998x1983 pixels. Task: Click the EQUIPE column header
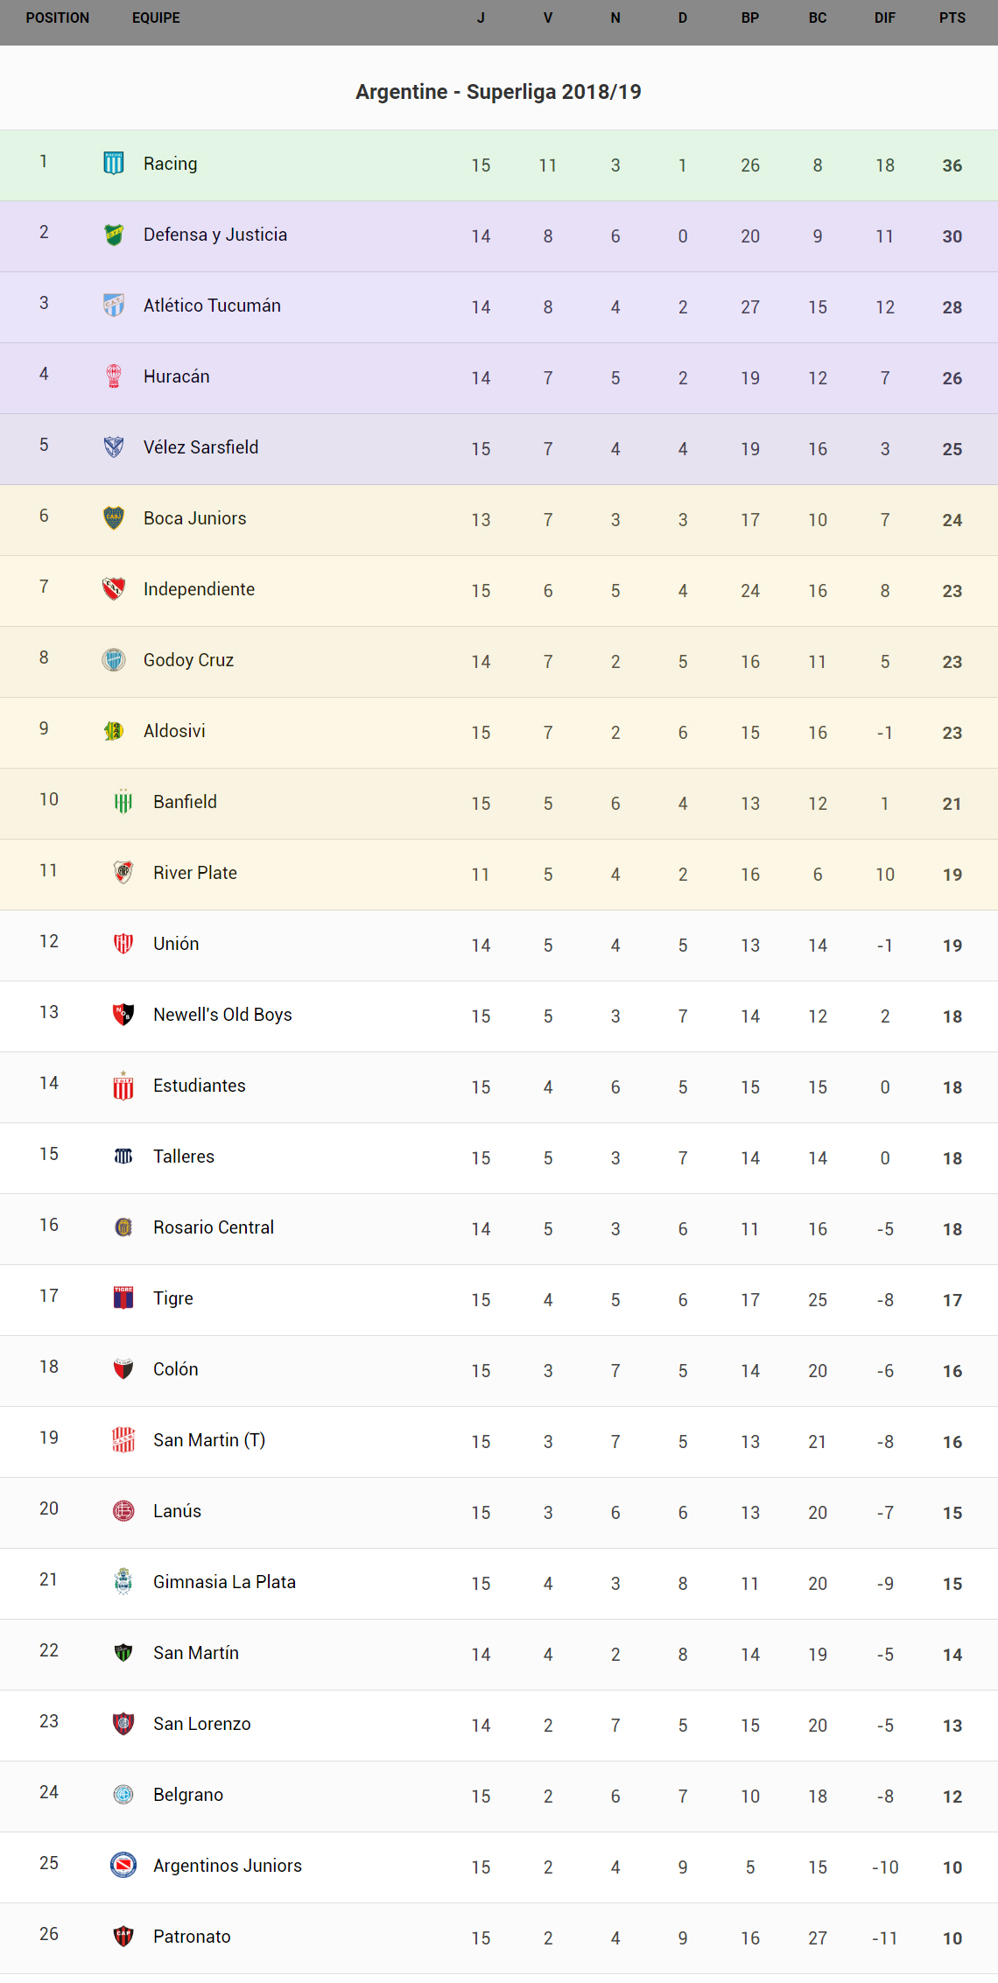click(156, 18)
